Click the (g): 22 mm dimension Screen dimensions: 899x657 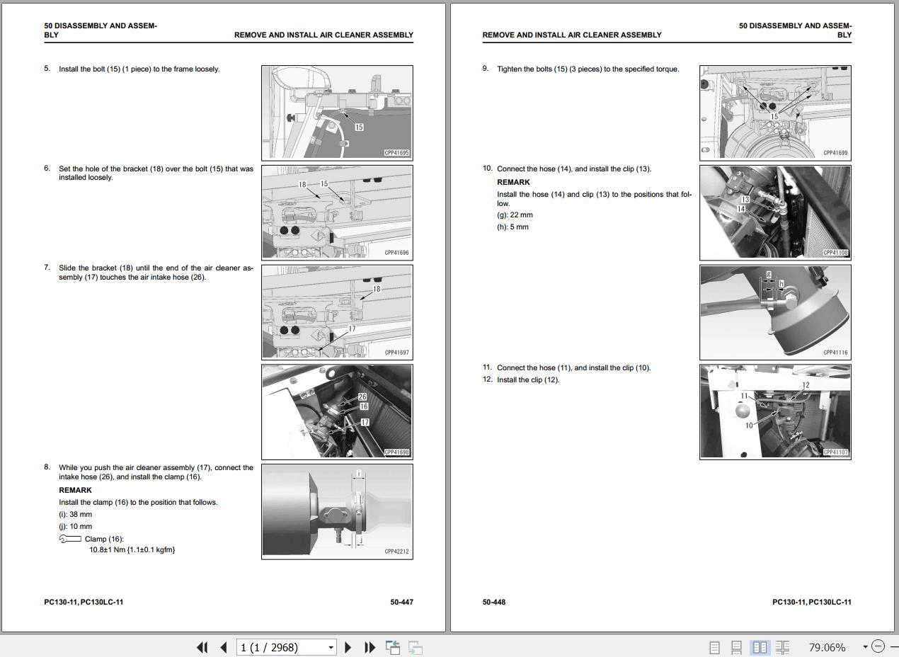point(515,215)
